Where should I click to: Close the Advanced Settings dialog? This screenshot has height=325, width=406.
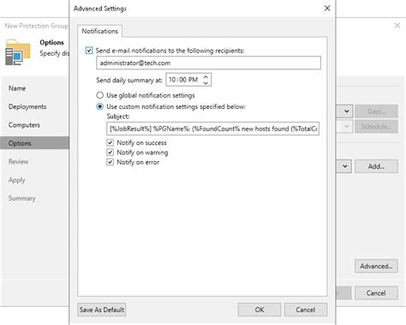point(327,9)
